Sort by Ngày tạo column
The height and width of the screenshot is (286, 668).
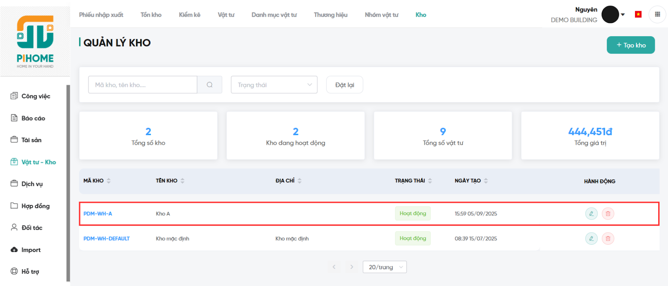pos(486,181)
